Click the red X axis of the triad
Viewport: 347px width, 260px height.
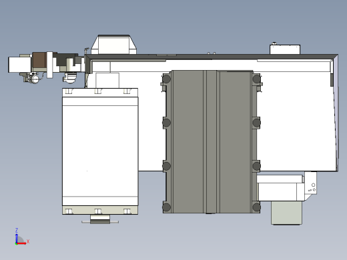tap(21, 243)
